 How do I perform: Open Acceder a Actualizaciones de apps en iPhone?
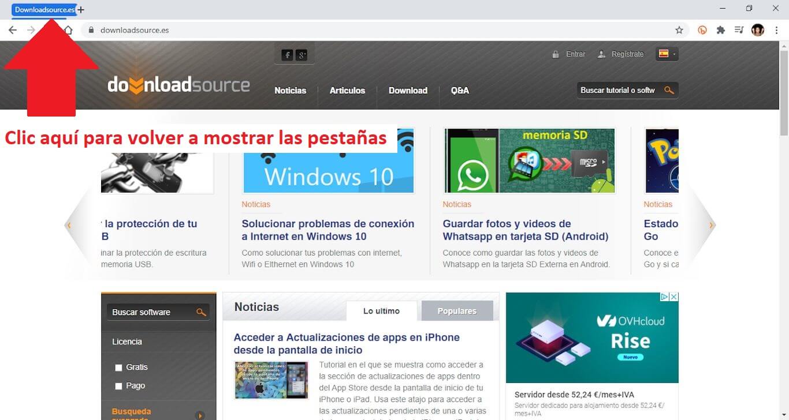347,344
